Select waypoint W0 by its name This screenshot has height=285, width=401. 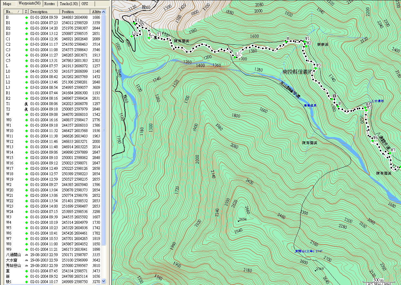click(9, 120)
